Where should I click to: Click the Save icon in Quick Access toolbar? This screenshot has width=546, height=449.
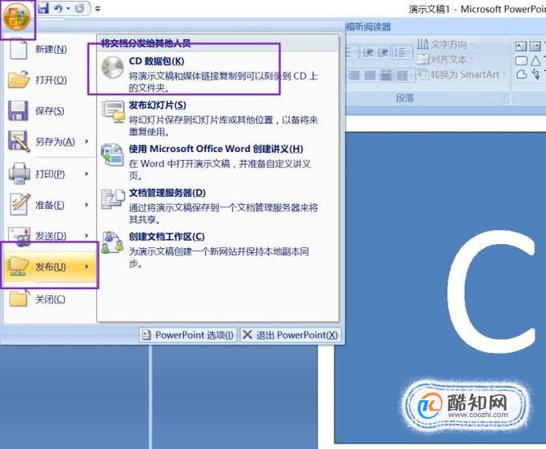point(43,8)
